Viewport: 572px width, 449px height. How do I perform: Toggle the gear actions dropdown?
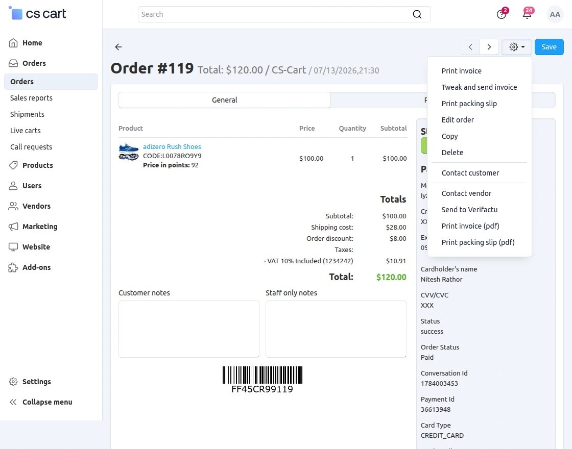[x=517, y=47]
